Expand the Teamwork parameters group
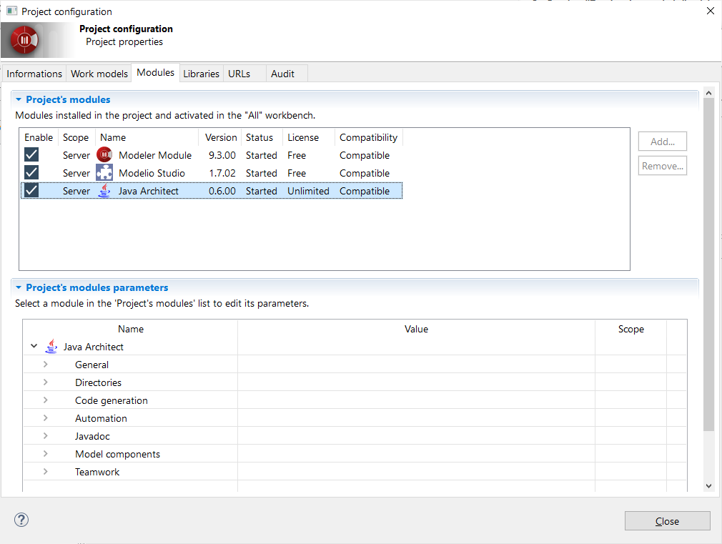Screen dimensions: 722x544 pyautogui.click(x=45, y=472)
